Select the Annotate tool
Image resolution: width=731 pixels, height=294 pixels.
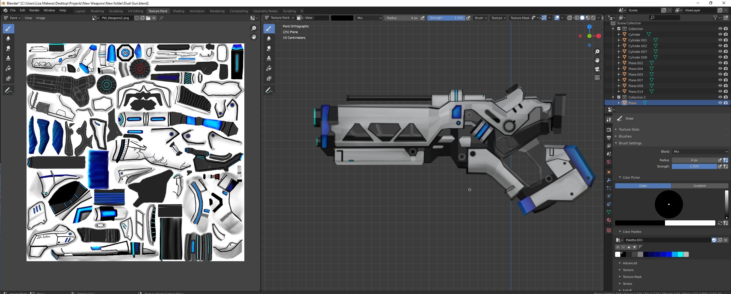tap(9, 90)
